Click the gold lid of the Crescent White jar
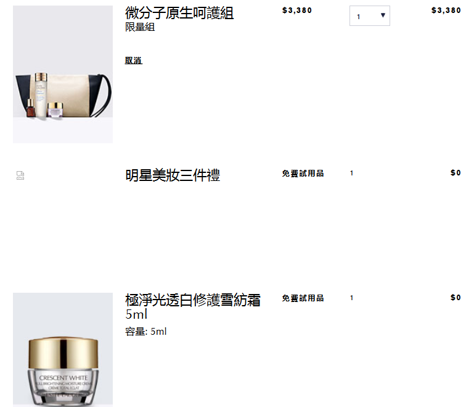Viewport: 474px width, 407px height. [63, 353]
